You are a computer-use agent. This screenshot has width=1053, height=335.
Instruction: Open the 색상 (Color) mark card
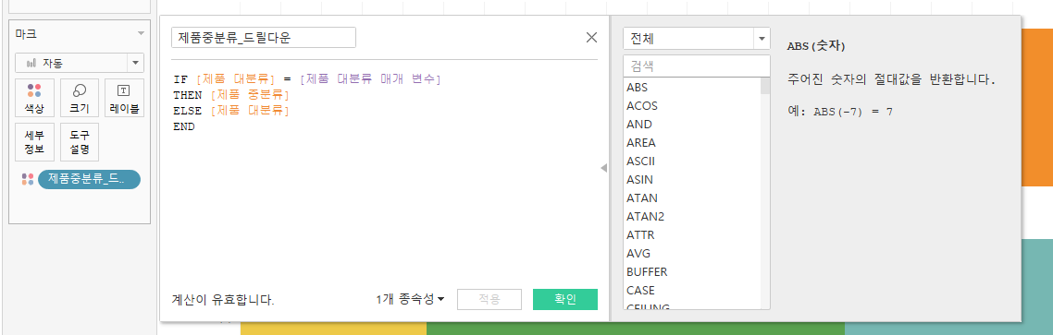click(x=34, y=98)
